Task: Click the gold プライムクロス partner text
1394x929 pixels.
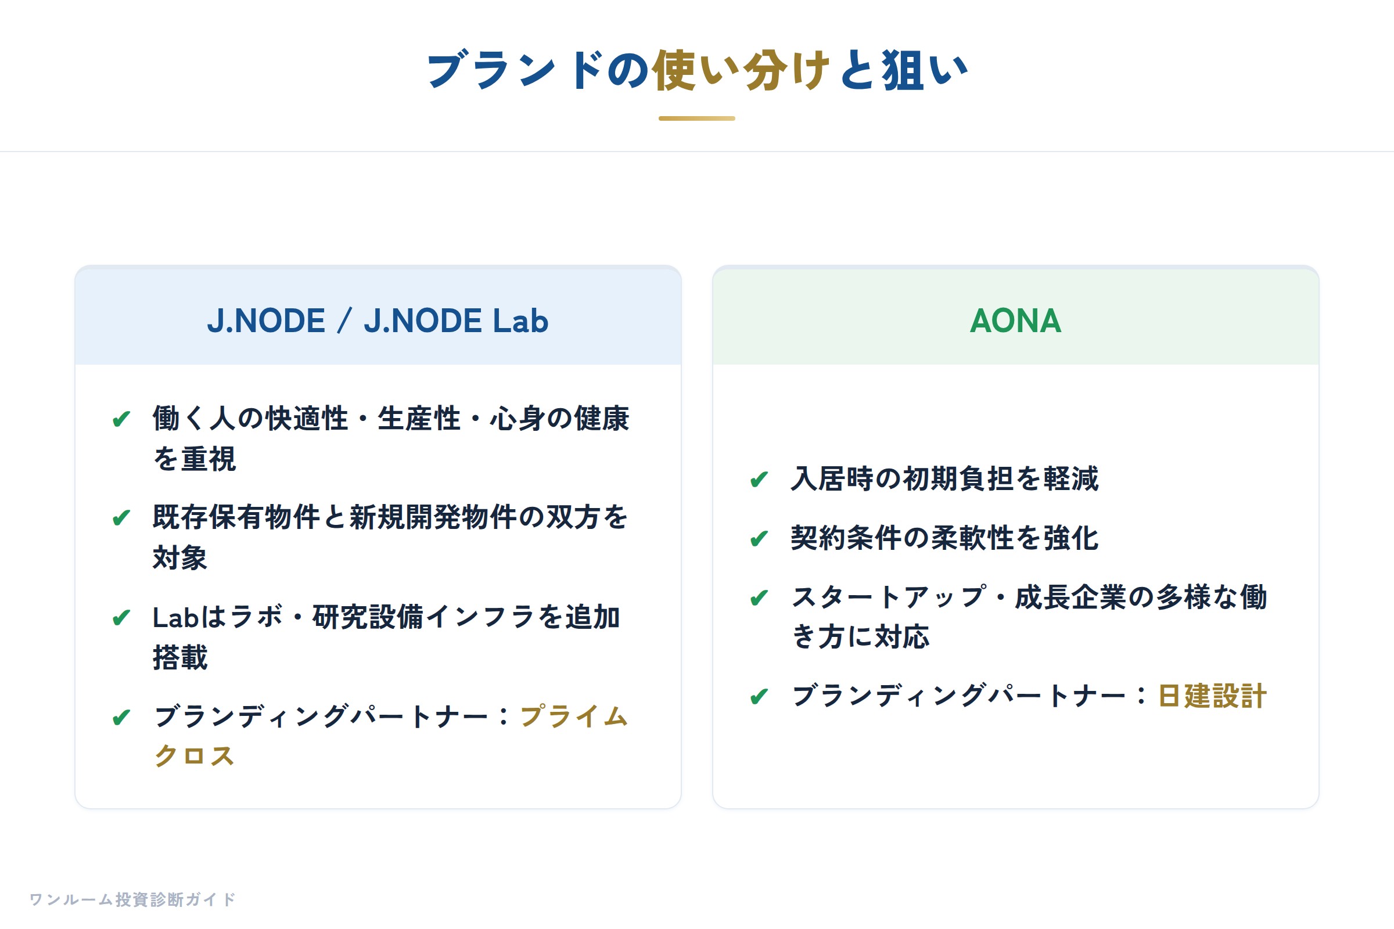Action: (391, 736)
